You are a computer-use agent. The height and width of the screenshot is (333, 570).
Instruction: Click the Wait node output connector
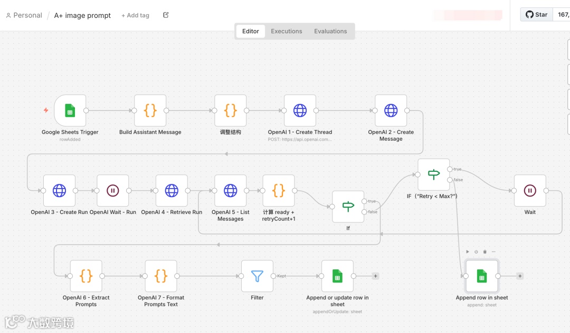pyautogui.click(x=546, y=190)
